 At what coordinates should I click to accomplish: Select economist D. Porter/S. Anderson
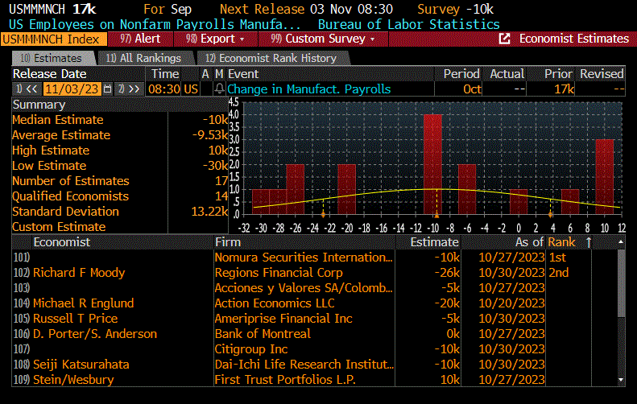coord(95,334)
